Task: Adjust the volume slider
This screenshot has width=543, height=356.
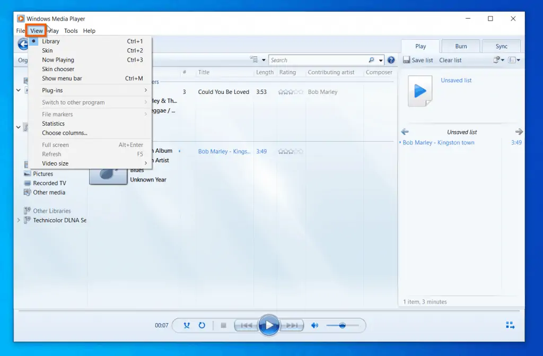Action: coord(342,325)
